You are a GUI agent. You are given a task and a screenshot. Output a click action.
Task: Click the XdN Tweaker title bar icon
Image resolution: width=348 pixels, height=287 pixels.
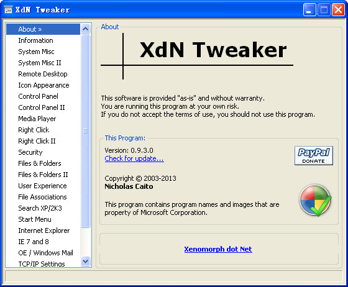tap(8, 10)
